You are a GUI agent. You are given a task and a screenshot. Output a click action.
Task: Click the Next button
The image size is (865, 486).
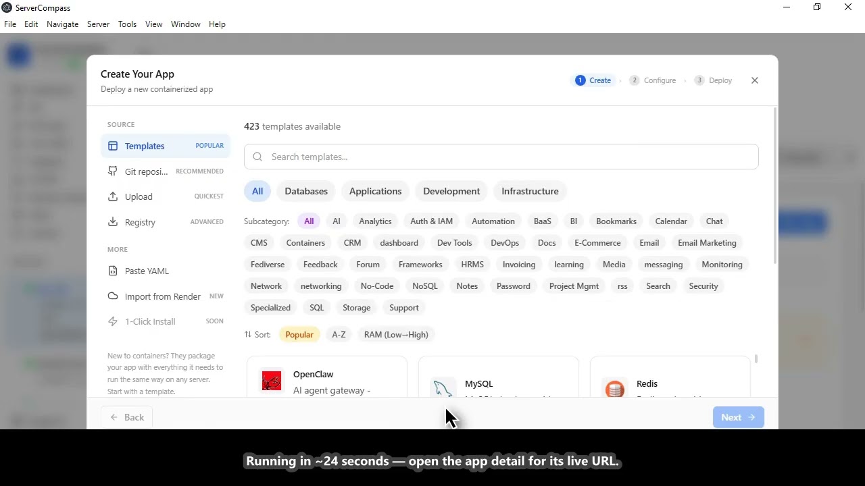(x=738, y=417)
